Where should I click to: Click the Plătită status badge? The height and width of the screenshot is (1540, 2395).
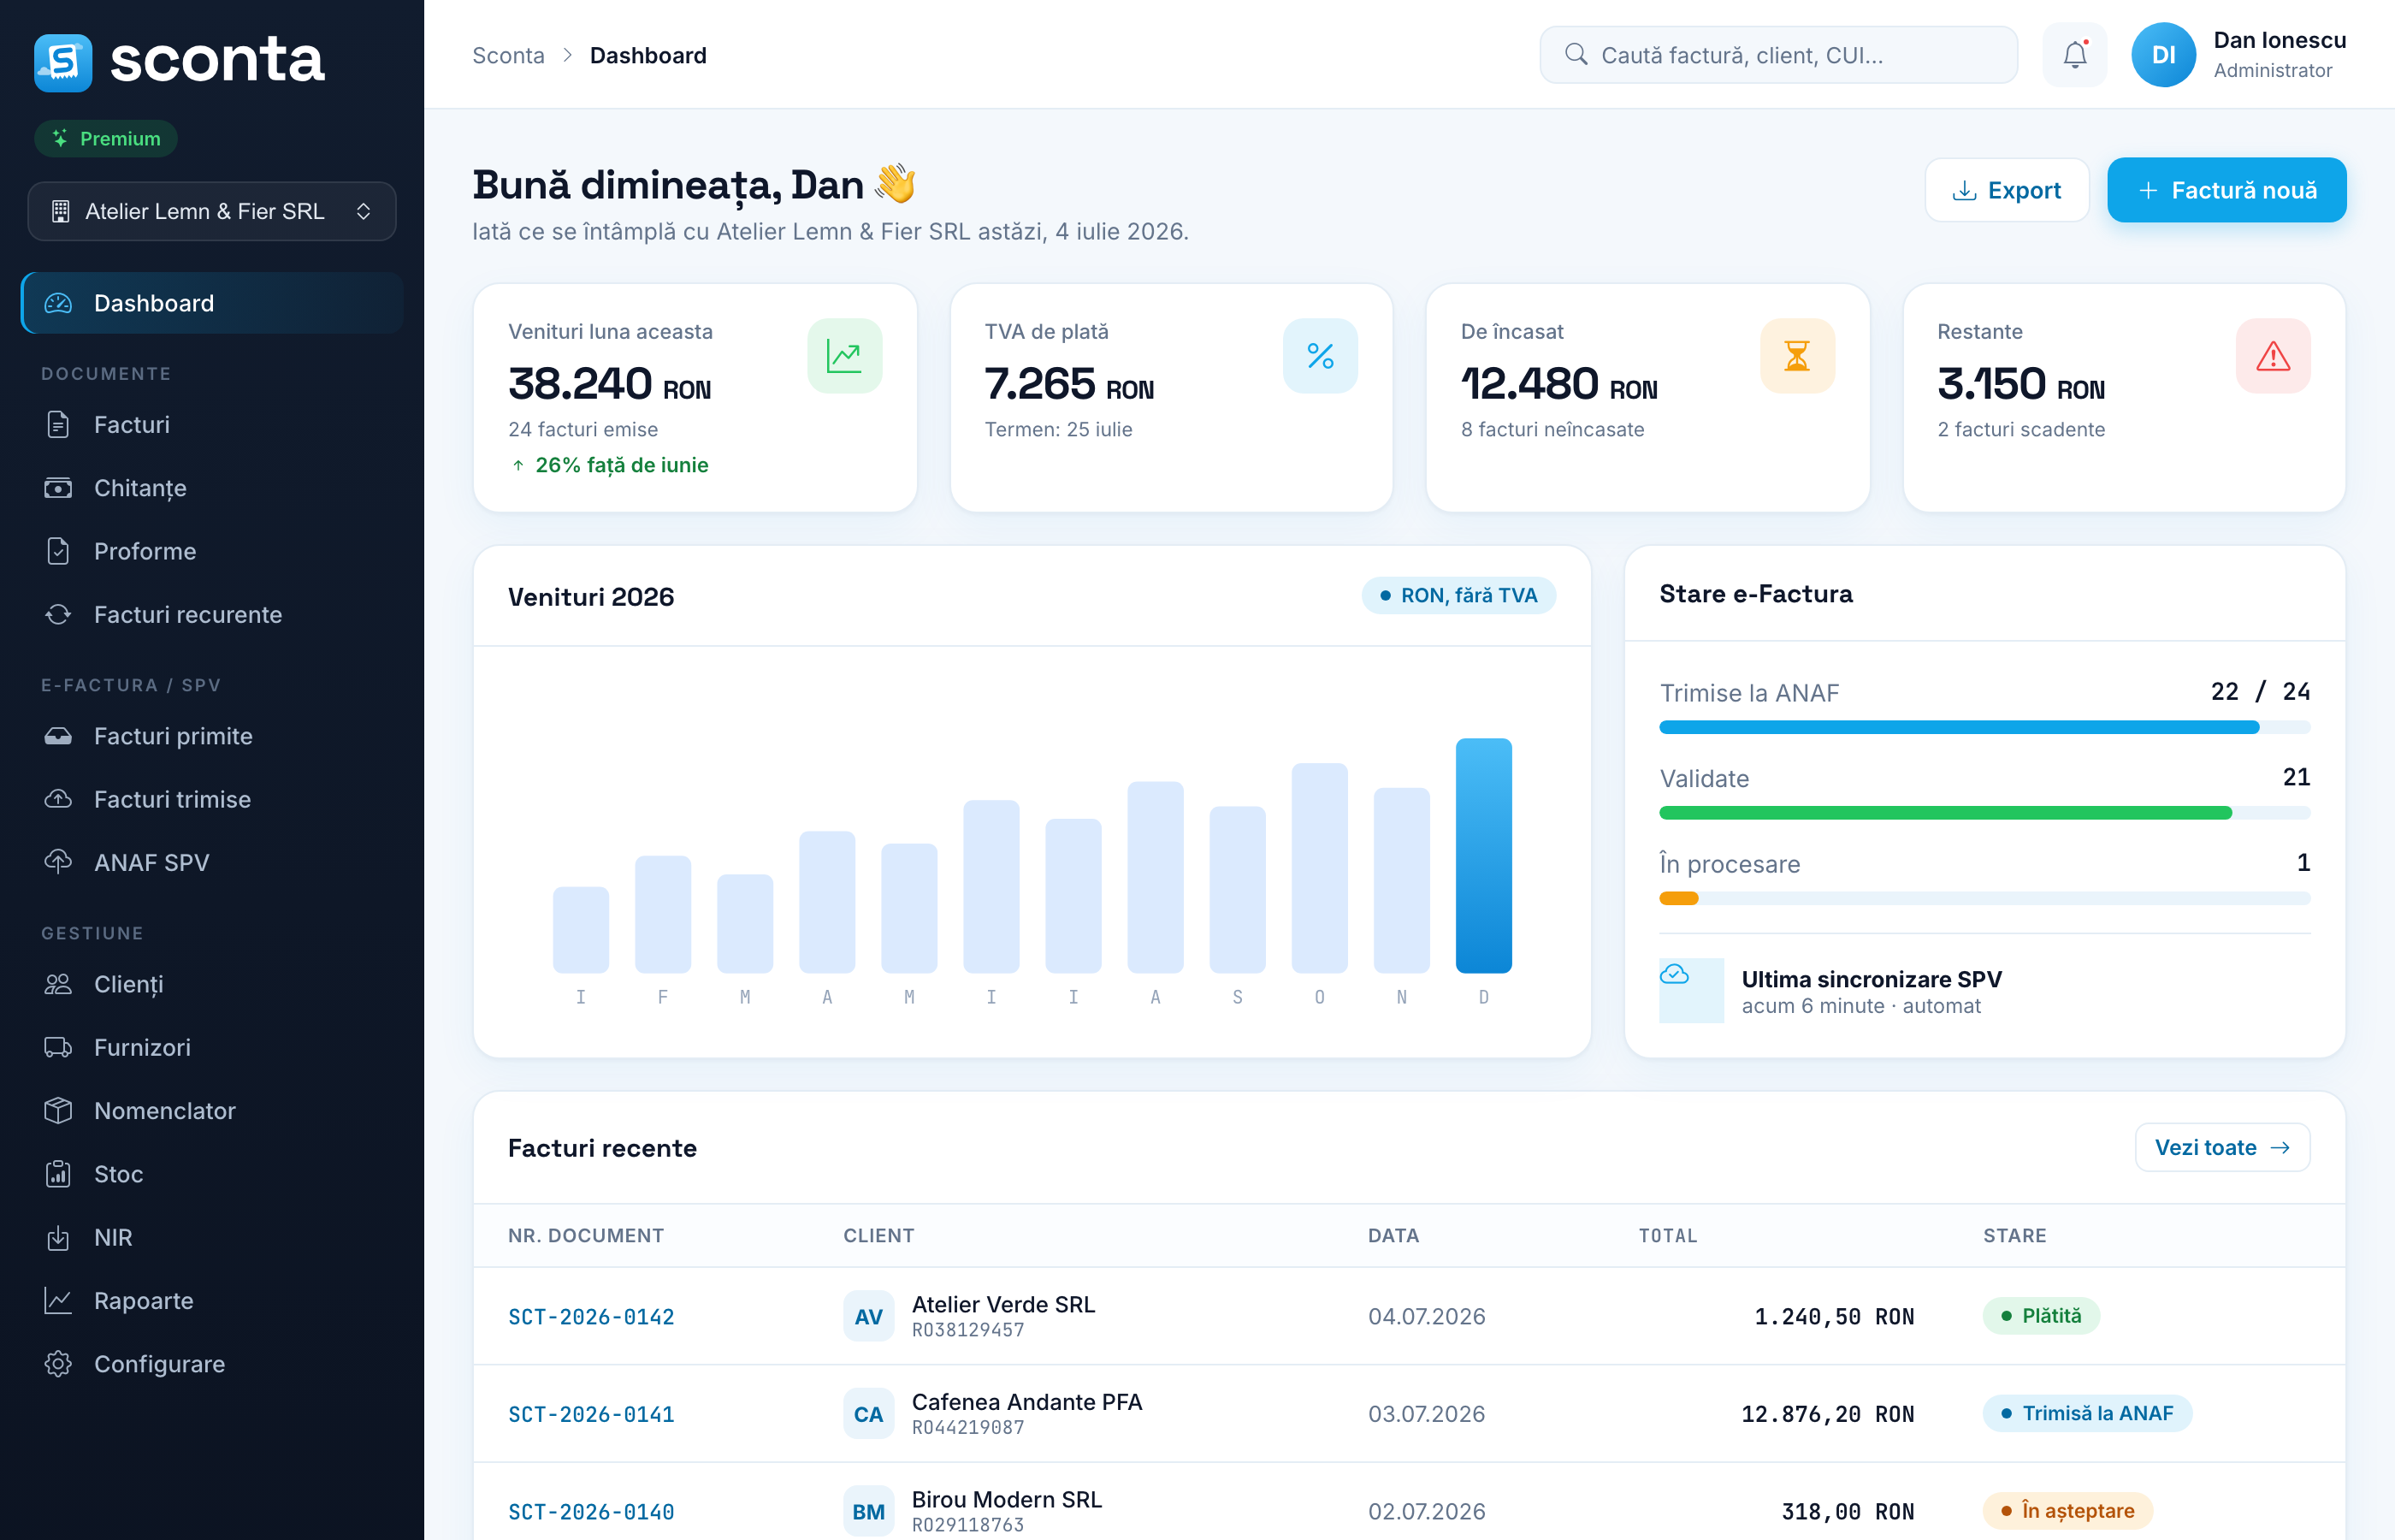coord(2041,1316)
